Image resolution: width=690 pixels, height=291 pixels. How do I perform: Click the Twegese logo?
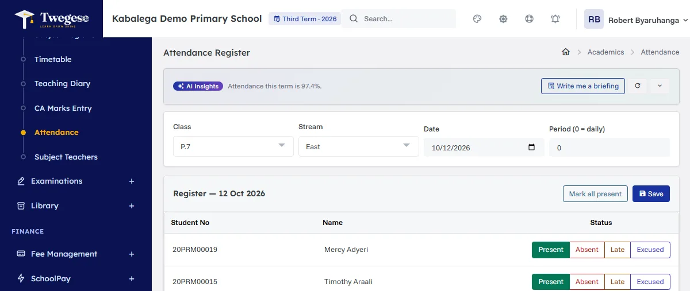pos(52,19)
